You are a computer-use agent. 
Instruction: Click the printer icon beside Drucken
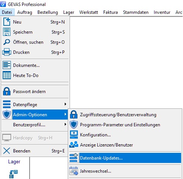coord(7,52)
